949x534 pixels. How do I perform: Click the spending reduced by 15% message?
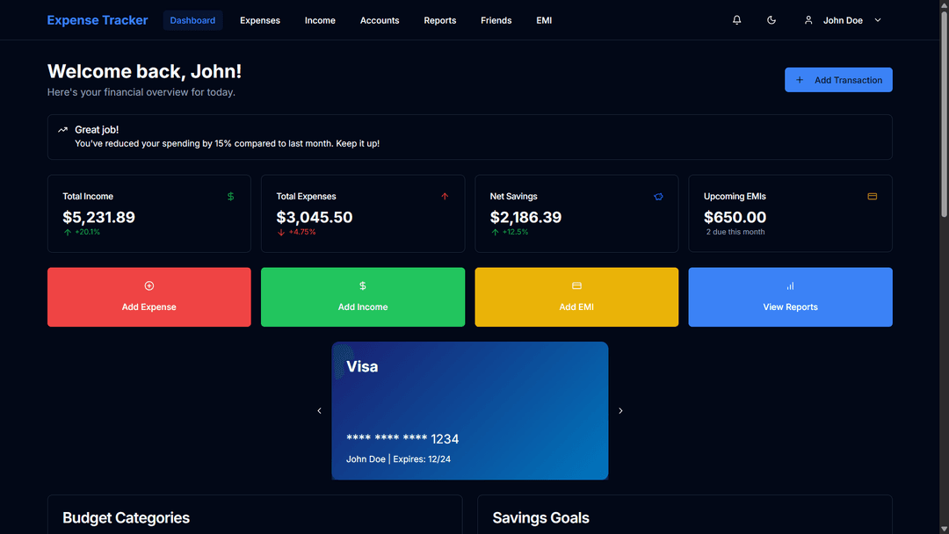(227, 144)
